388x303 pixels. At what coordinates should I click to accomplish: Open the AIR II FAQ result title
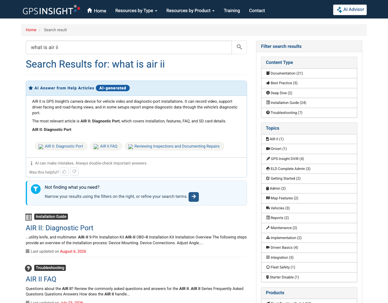click(x=41, y=279)
